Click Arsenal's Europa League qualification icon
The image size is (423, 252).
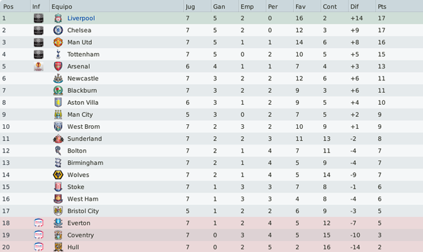[x=38, y=66]
